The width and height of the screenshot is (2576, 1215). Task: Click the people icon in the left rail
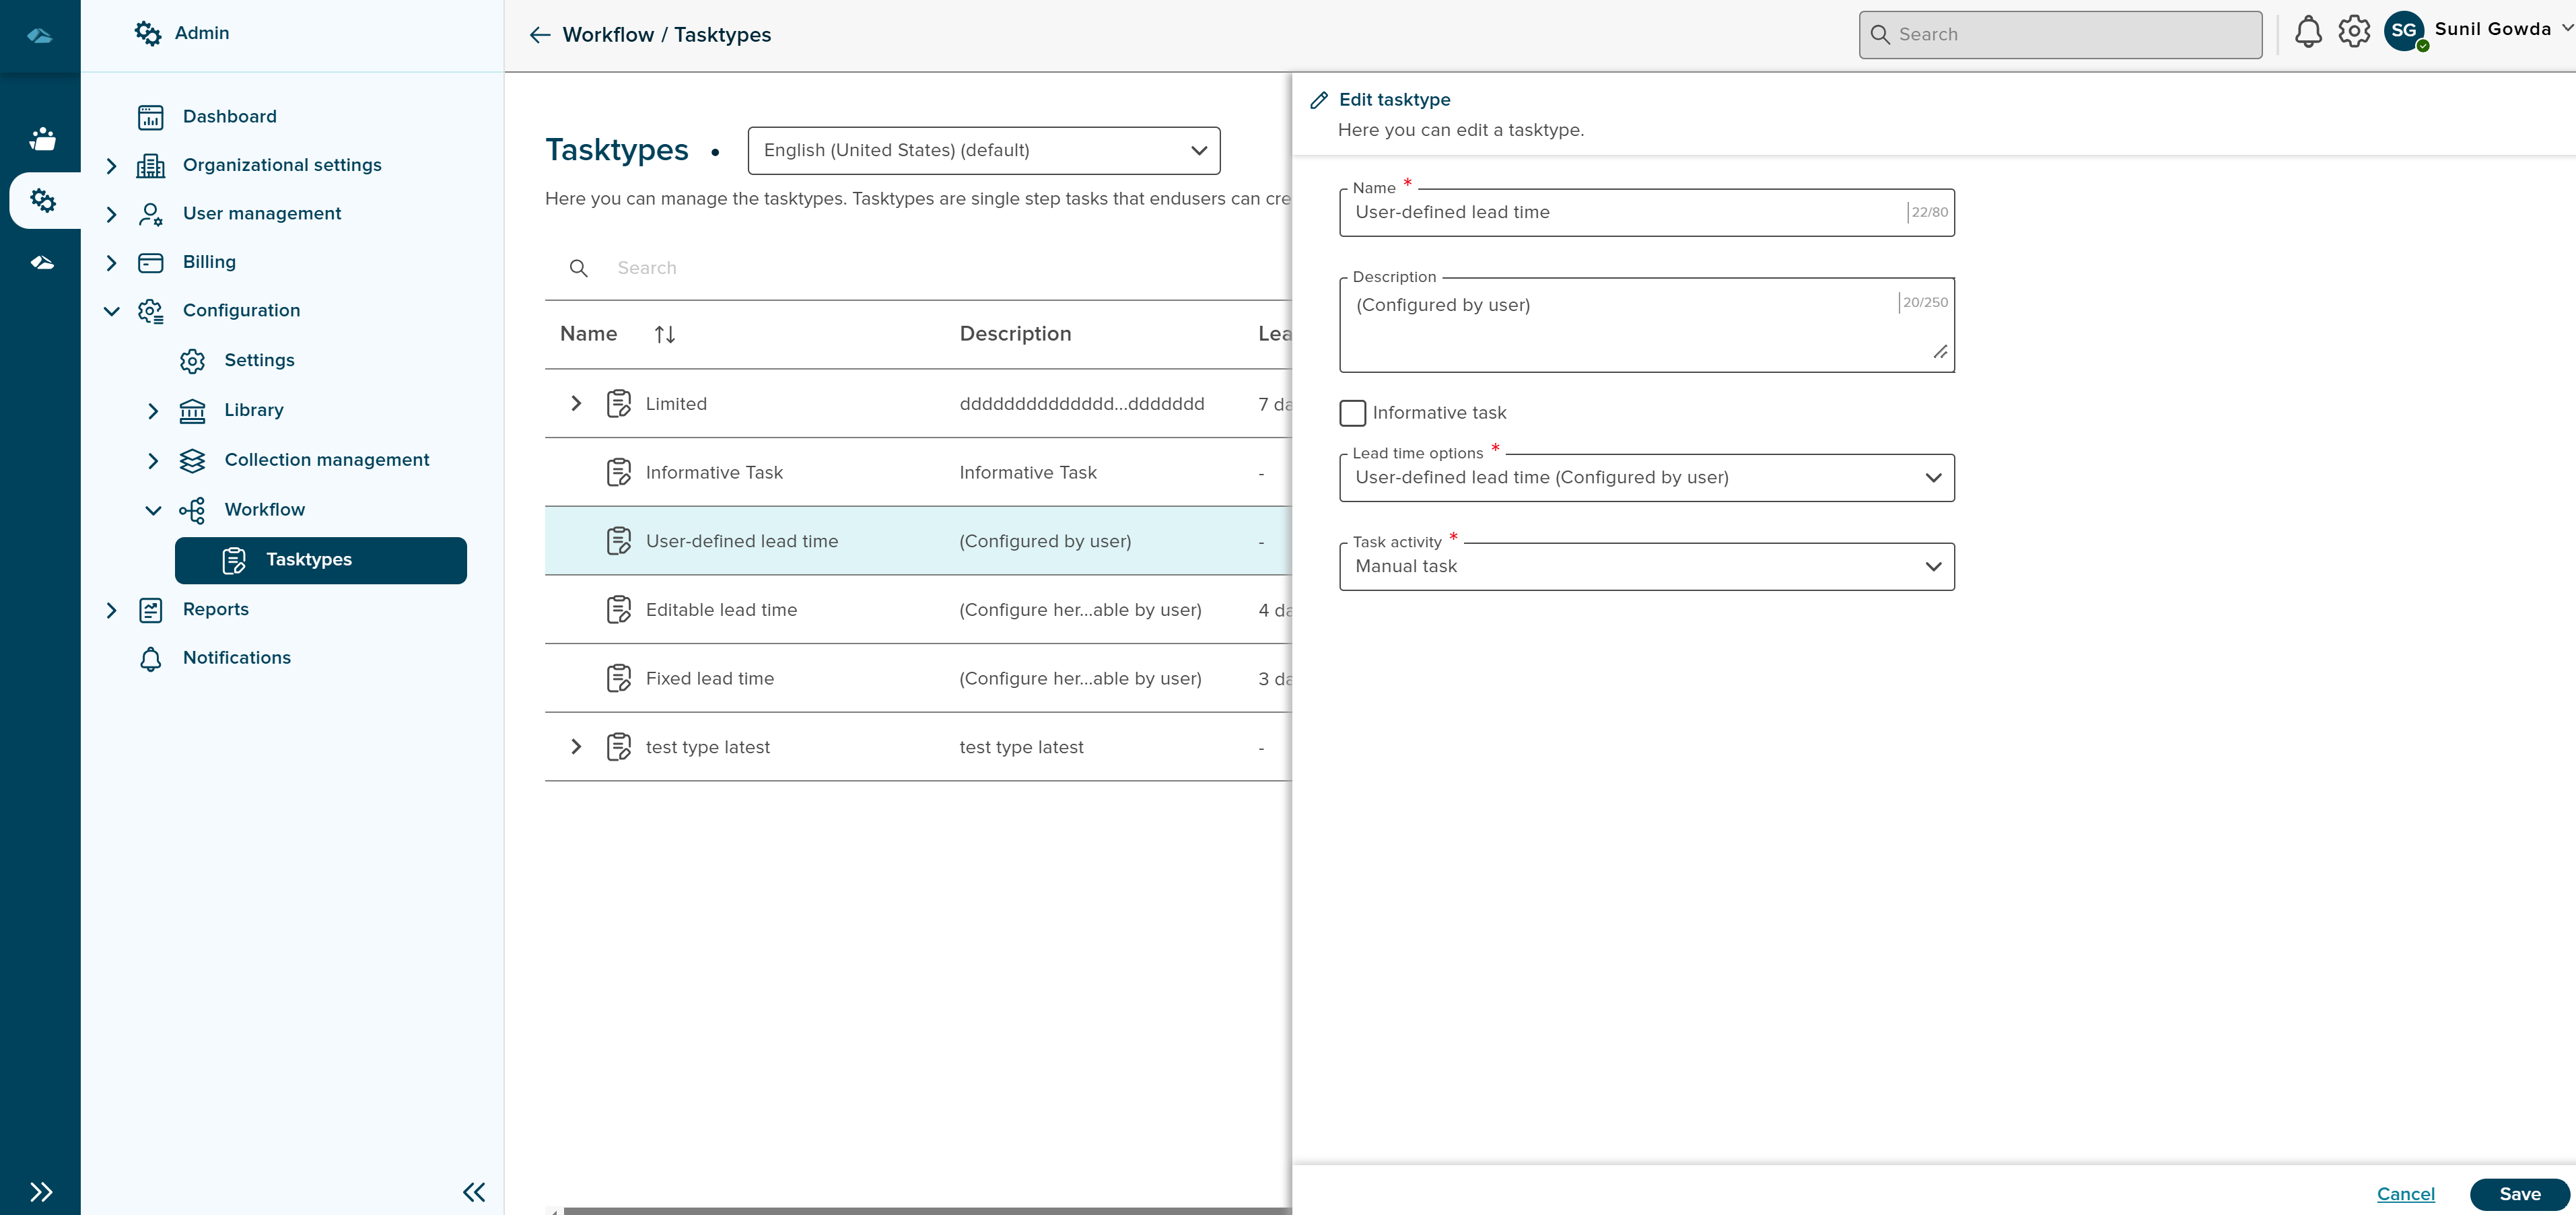tap(42, 139)
